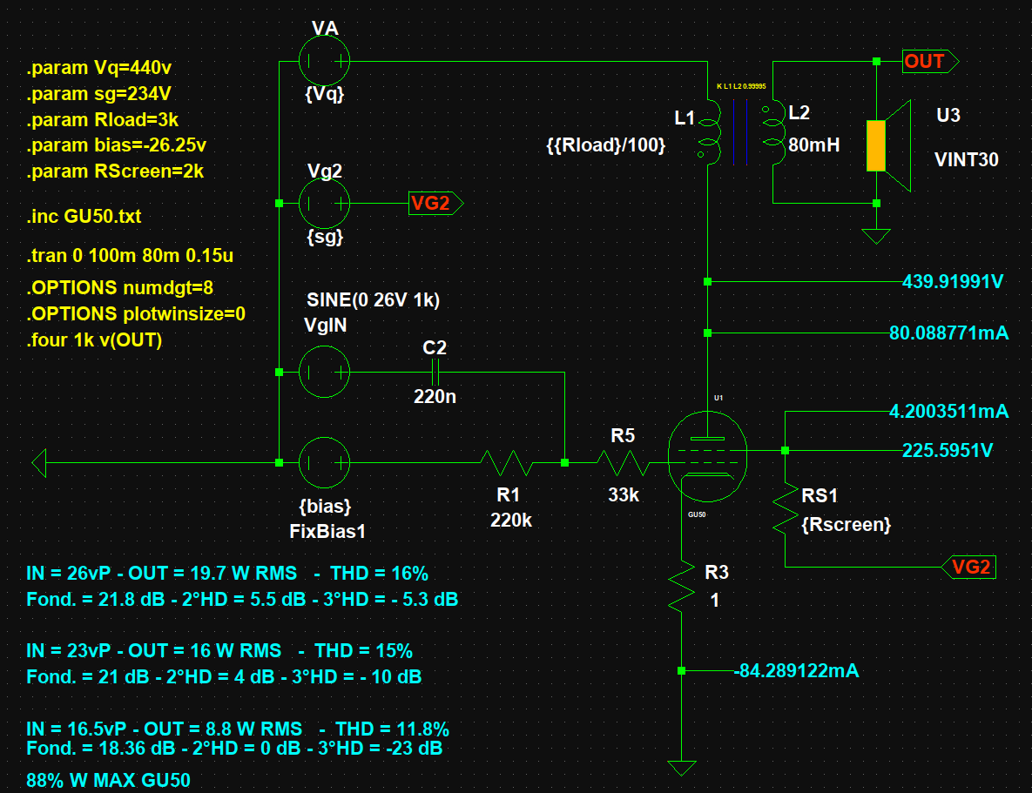Select the VINT30 speaker symbol

point(888,146)
